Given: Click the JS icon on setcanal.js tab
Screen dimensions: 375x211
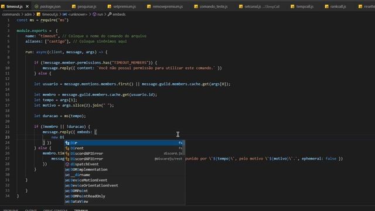Looking at the screenshot, I should 241,6.
